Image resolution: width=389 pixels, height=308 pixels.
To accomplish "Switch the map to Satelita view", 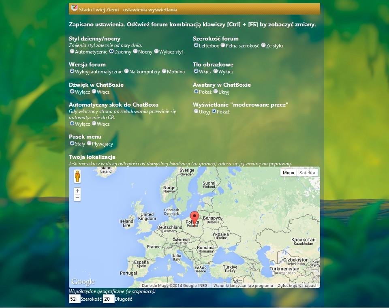I will click(308, 172).
